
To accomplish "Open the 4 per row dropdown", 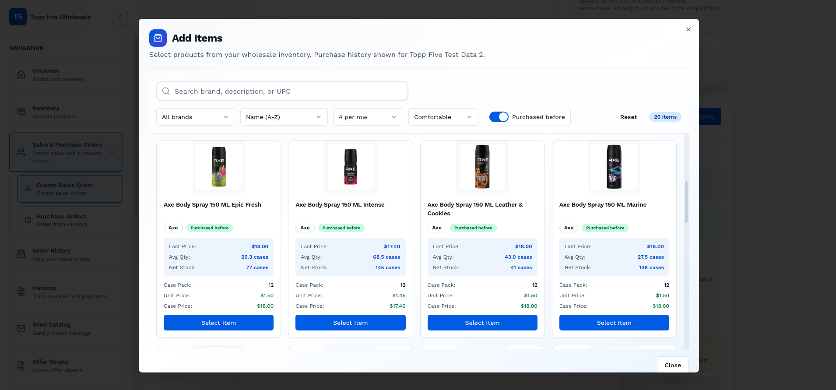I will [368, 117].
